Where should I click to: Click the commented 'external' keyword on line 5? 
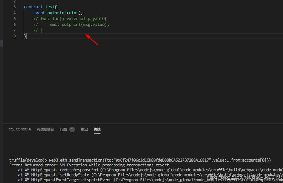[x=76, y=19]
